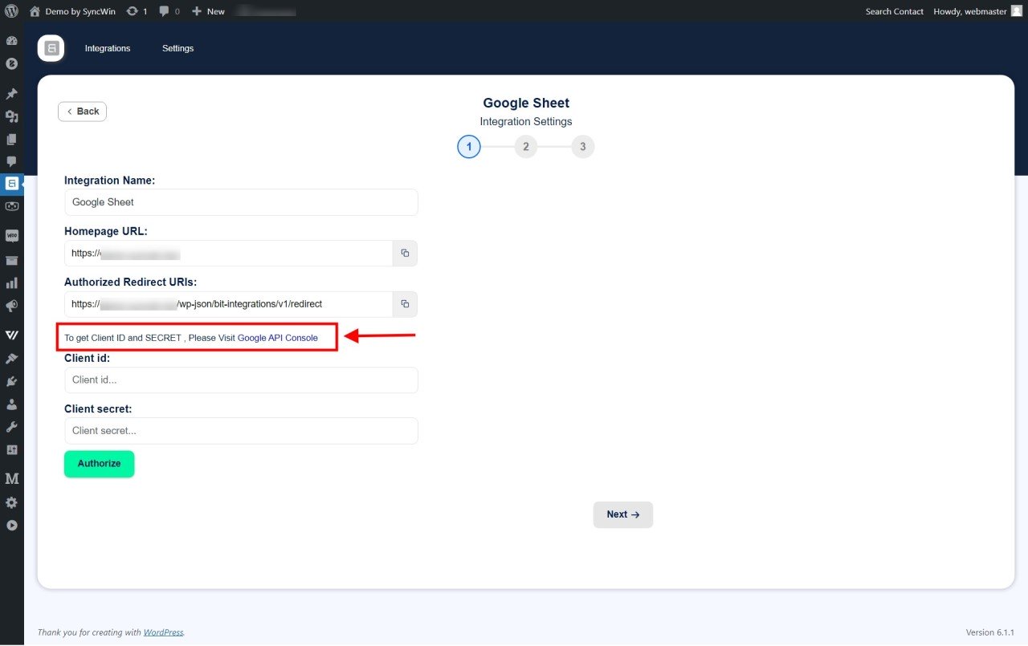The height and width of the screenshot is (646, 1028).
Task: Click the Client id input field
Action: (241, 380)
